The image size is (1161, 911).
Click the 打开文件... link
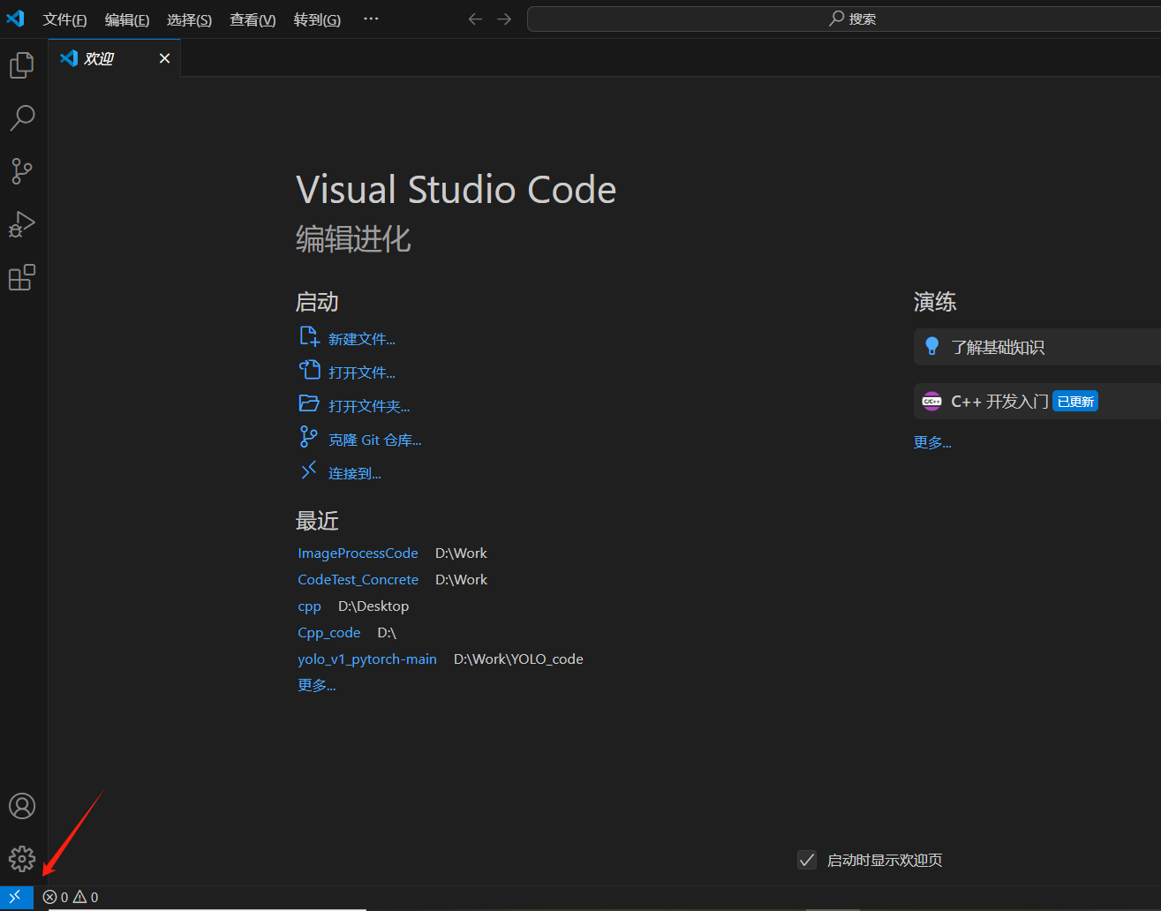point(362,373)
